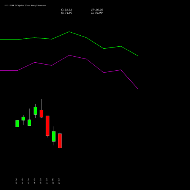Click the small green candle for 14 Oct
This screenshot has width=190, height=190.
point(23,119)
